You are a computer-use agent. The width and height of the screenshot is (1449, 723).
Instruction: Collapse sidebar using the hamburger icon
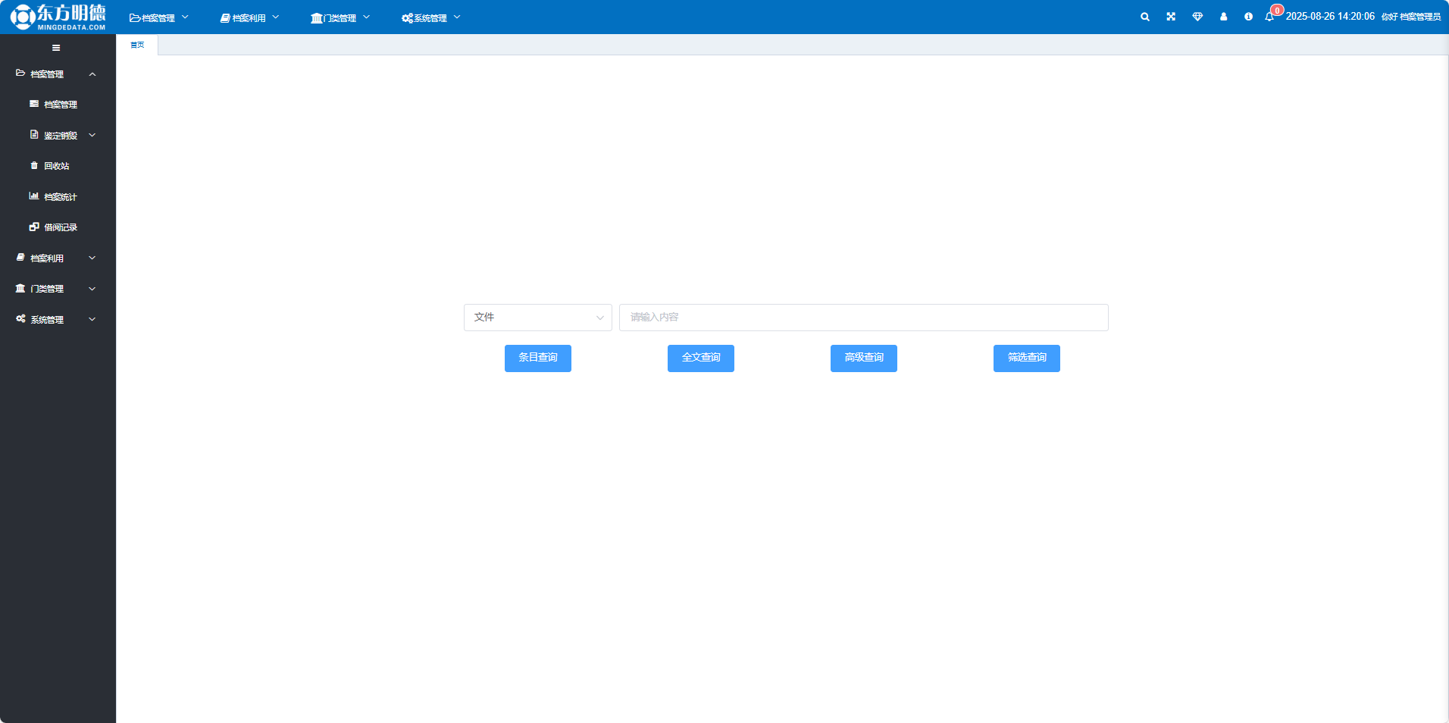click(x=56, y=48)
